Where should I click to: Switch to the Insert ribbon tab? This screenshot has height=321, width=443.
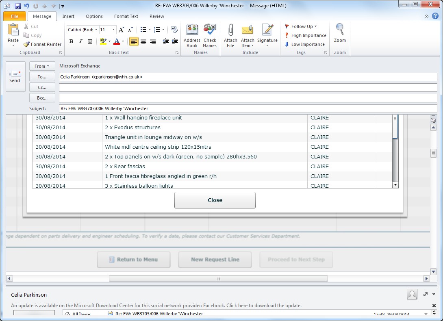pos(68,16)
